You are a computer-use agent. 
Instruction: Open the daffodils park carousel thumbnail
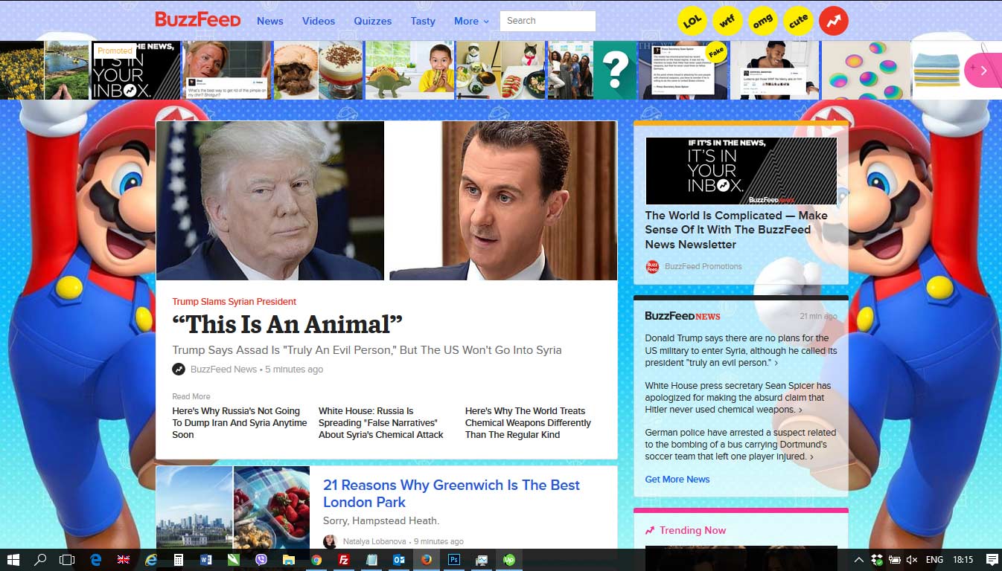(45, 71)
